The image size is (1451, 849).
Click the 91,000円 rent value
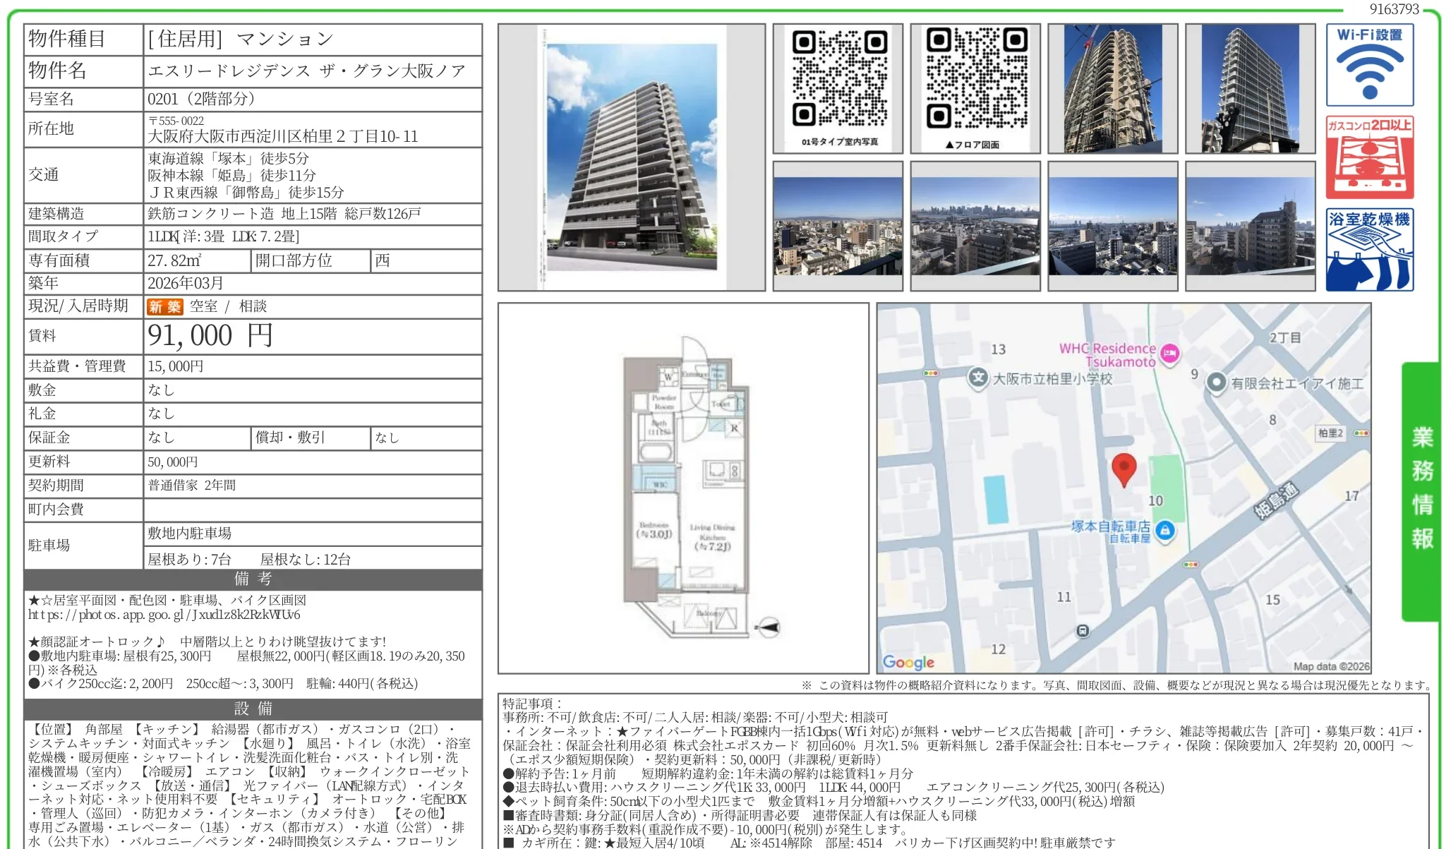210,336
